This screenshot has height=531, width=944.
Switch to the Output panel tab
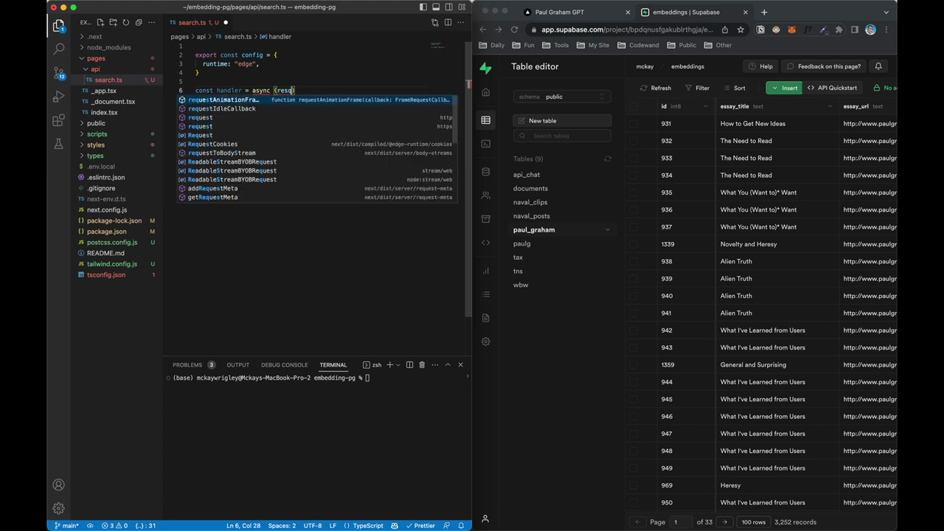(237, 364)
